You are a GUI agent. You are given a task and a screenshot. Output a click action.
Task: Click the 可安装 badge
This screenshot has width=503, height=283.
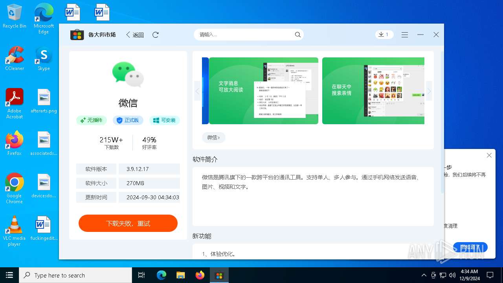(165, 120)
